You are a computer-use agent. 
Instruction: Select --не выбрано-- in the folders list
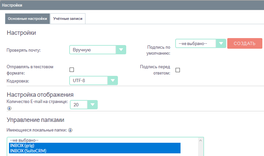coord(95,140)
